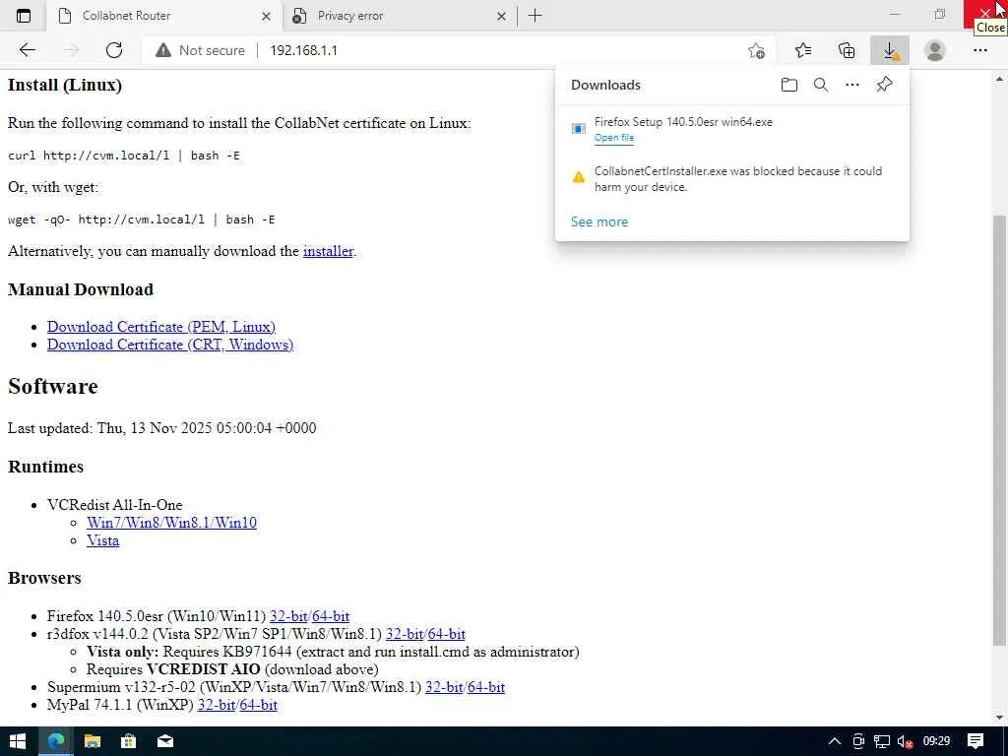
Task: Pin the Downloads panel
Action: coord(885,85)
